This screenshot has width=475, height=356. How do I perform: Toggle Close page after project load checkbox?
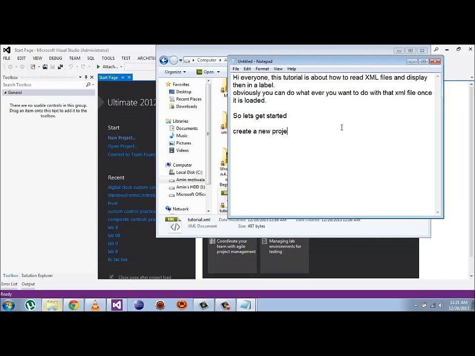(111, 277)
